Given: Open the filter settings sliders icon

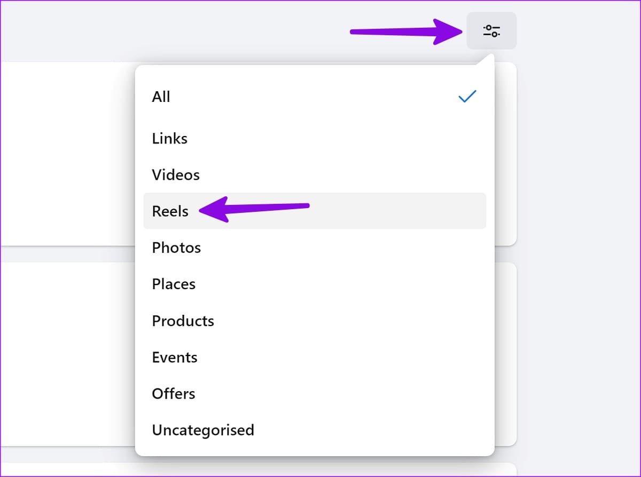Looking at the screenshot, I should [491, 30].
